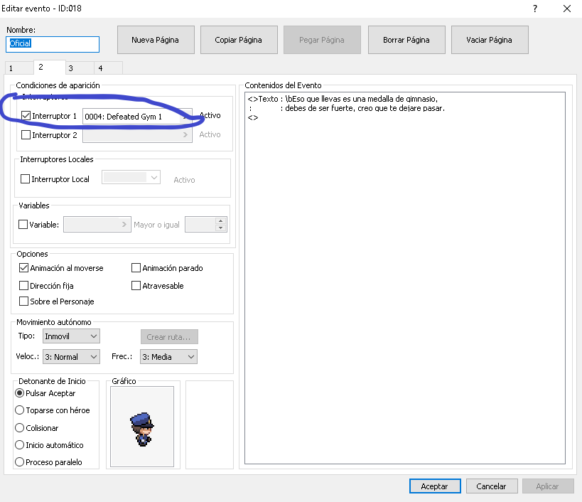Enable the Dirección fija option
Viewport: 582px width, 502px height.
click(x=24, y=286)
